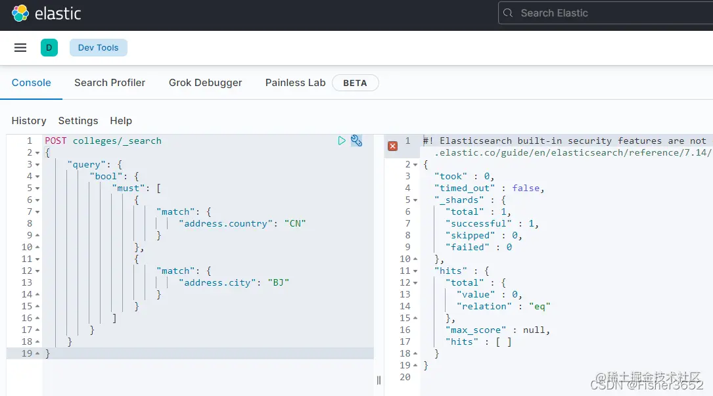Viewport: 713px width, 396px height.
Task: Collapse the first "match" block at line 7
Action: pos(37,212)
